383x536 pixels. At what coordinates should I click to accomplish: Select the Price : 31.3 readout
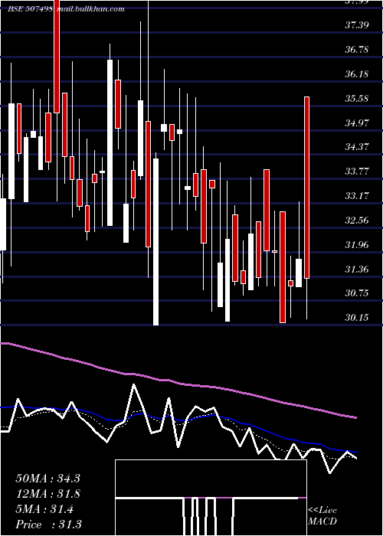(x=48, y=525)
